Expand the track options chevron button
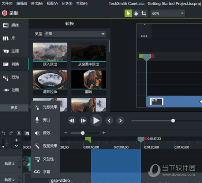Viewport: 202px width, 183px height. (16, 146)
